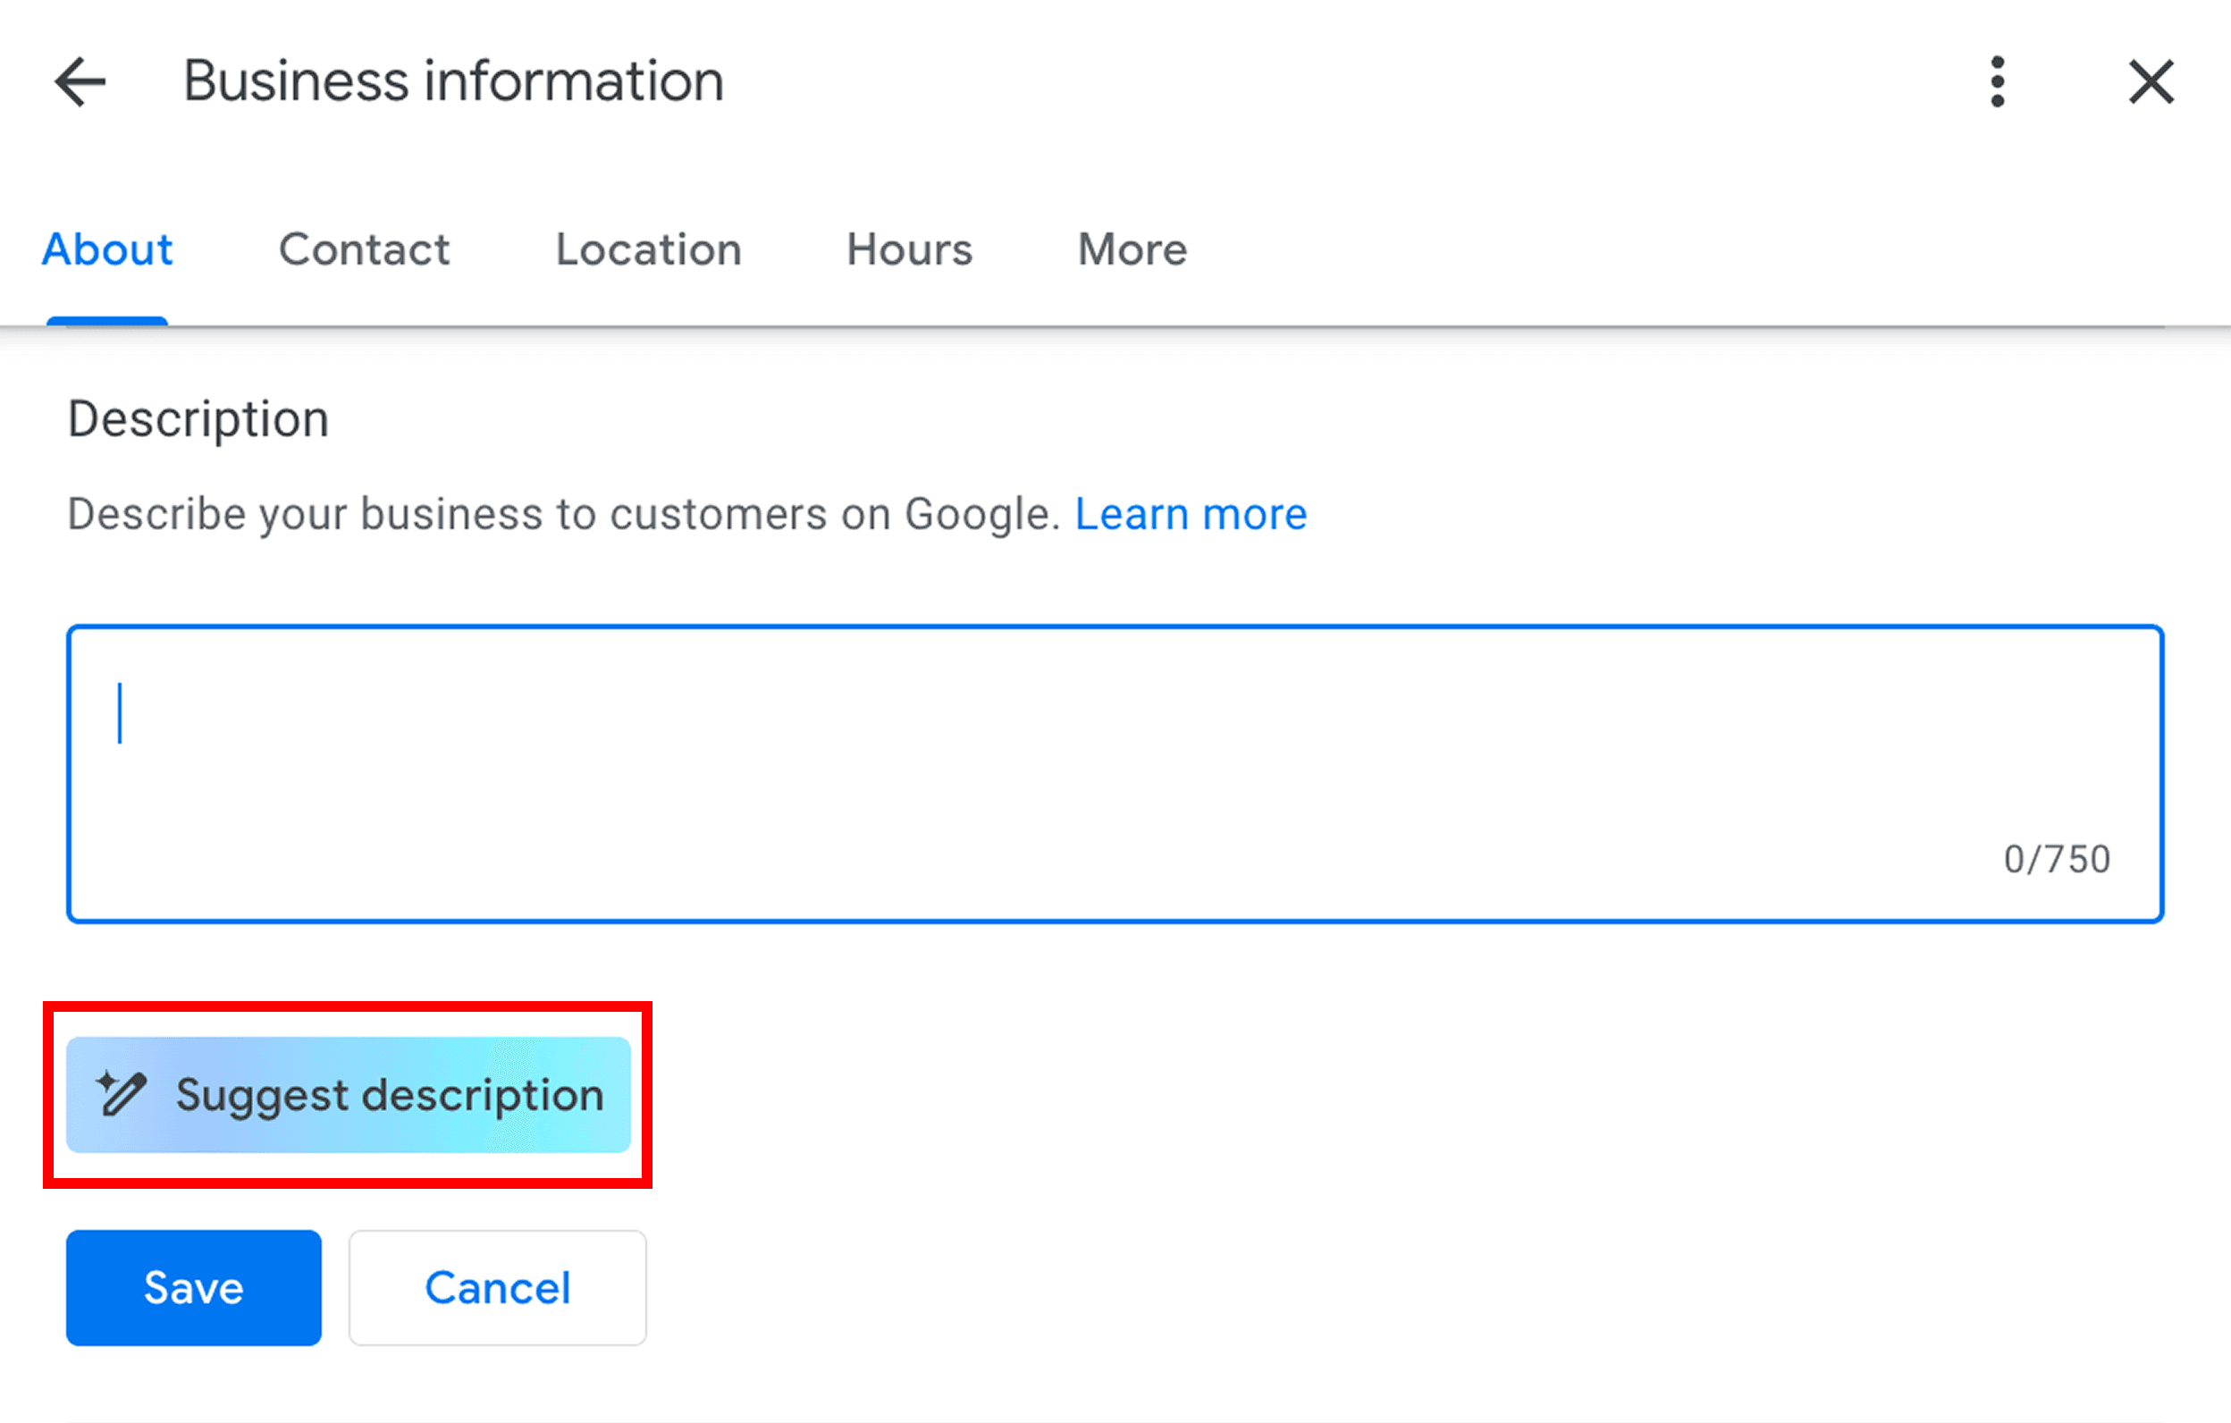Show the More tab
This screenshot has width=2231, height=1423.
click(x=1132, y=249)
